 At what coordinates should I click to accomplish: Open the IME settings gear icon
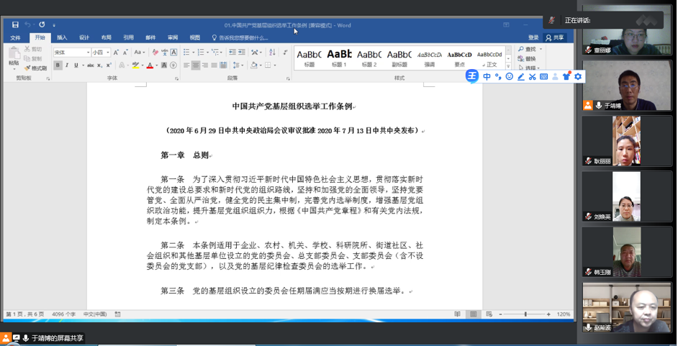(x=578, y=76)
